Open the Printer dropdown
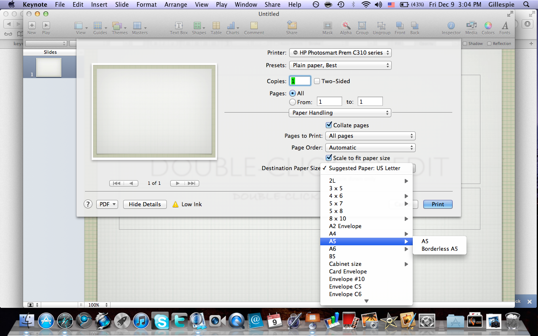The height and width of the screenshot is (336, 538). coord(340,52)
